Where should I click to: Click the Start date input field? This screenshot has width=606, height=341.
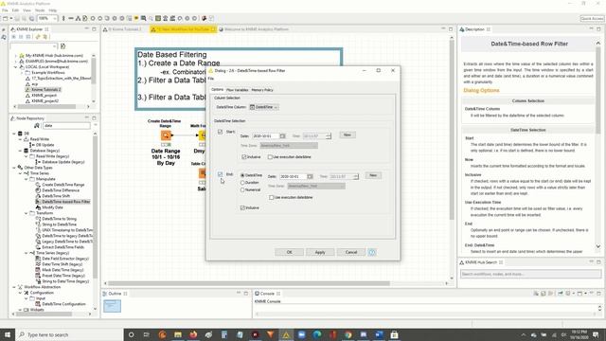click(265, 136)
